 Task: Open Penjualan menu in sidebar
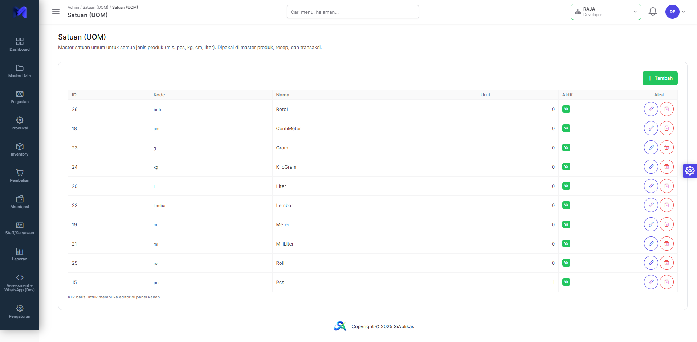pos(20,97)
